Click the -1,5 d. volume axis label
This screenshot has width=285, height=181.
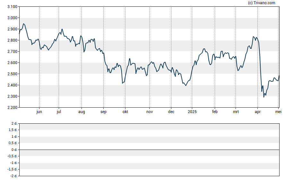click(13, 169)
